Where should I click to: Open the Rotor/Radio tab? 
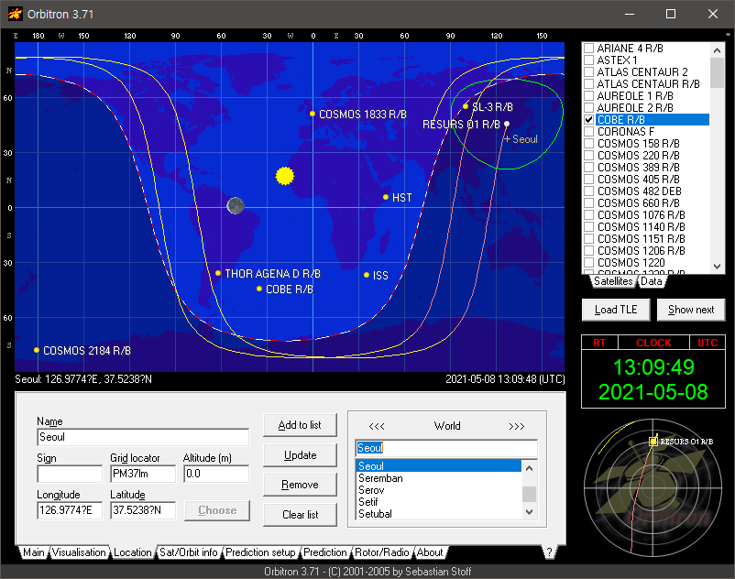click(381, 552)
